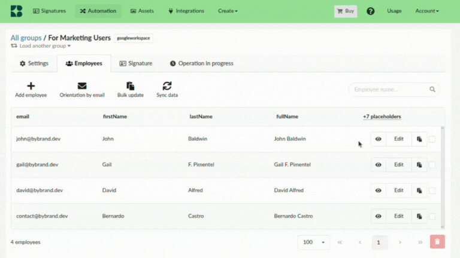
Task: Click the Sync data refresh icon
Action: point(167,86)
